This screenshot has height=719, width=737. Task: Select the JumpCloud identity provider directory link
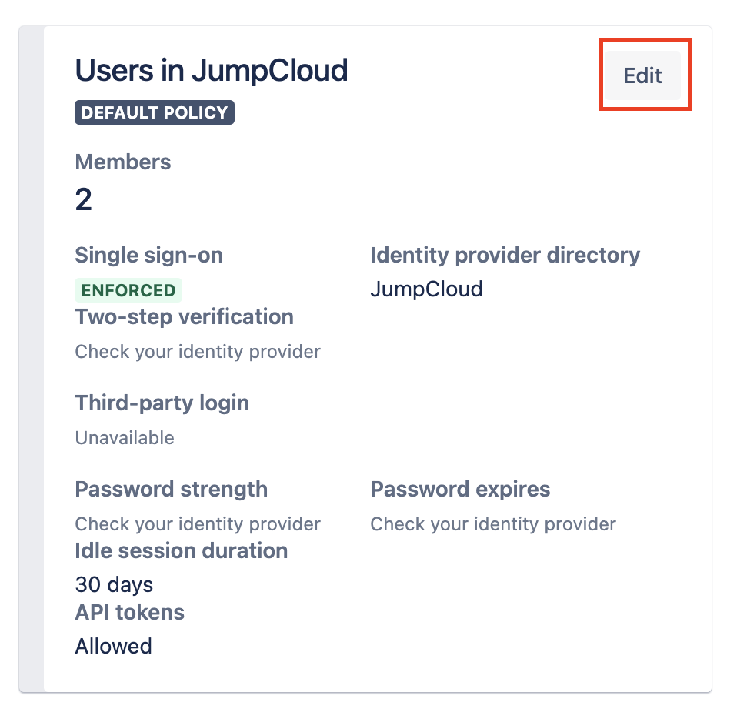tap(425, 289)
